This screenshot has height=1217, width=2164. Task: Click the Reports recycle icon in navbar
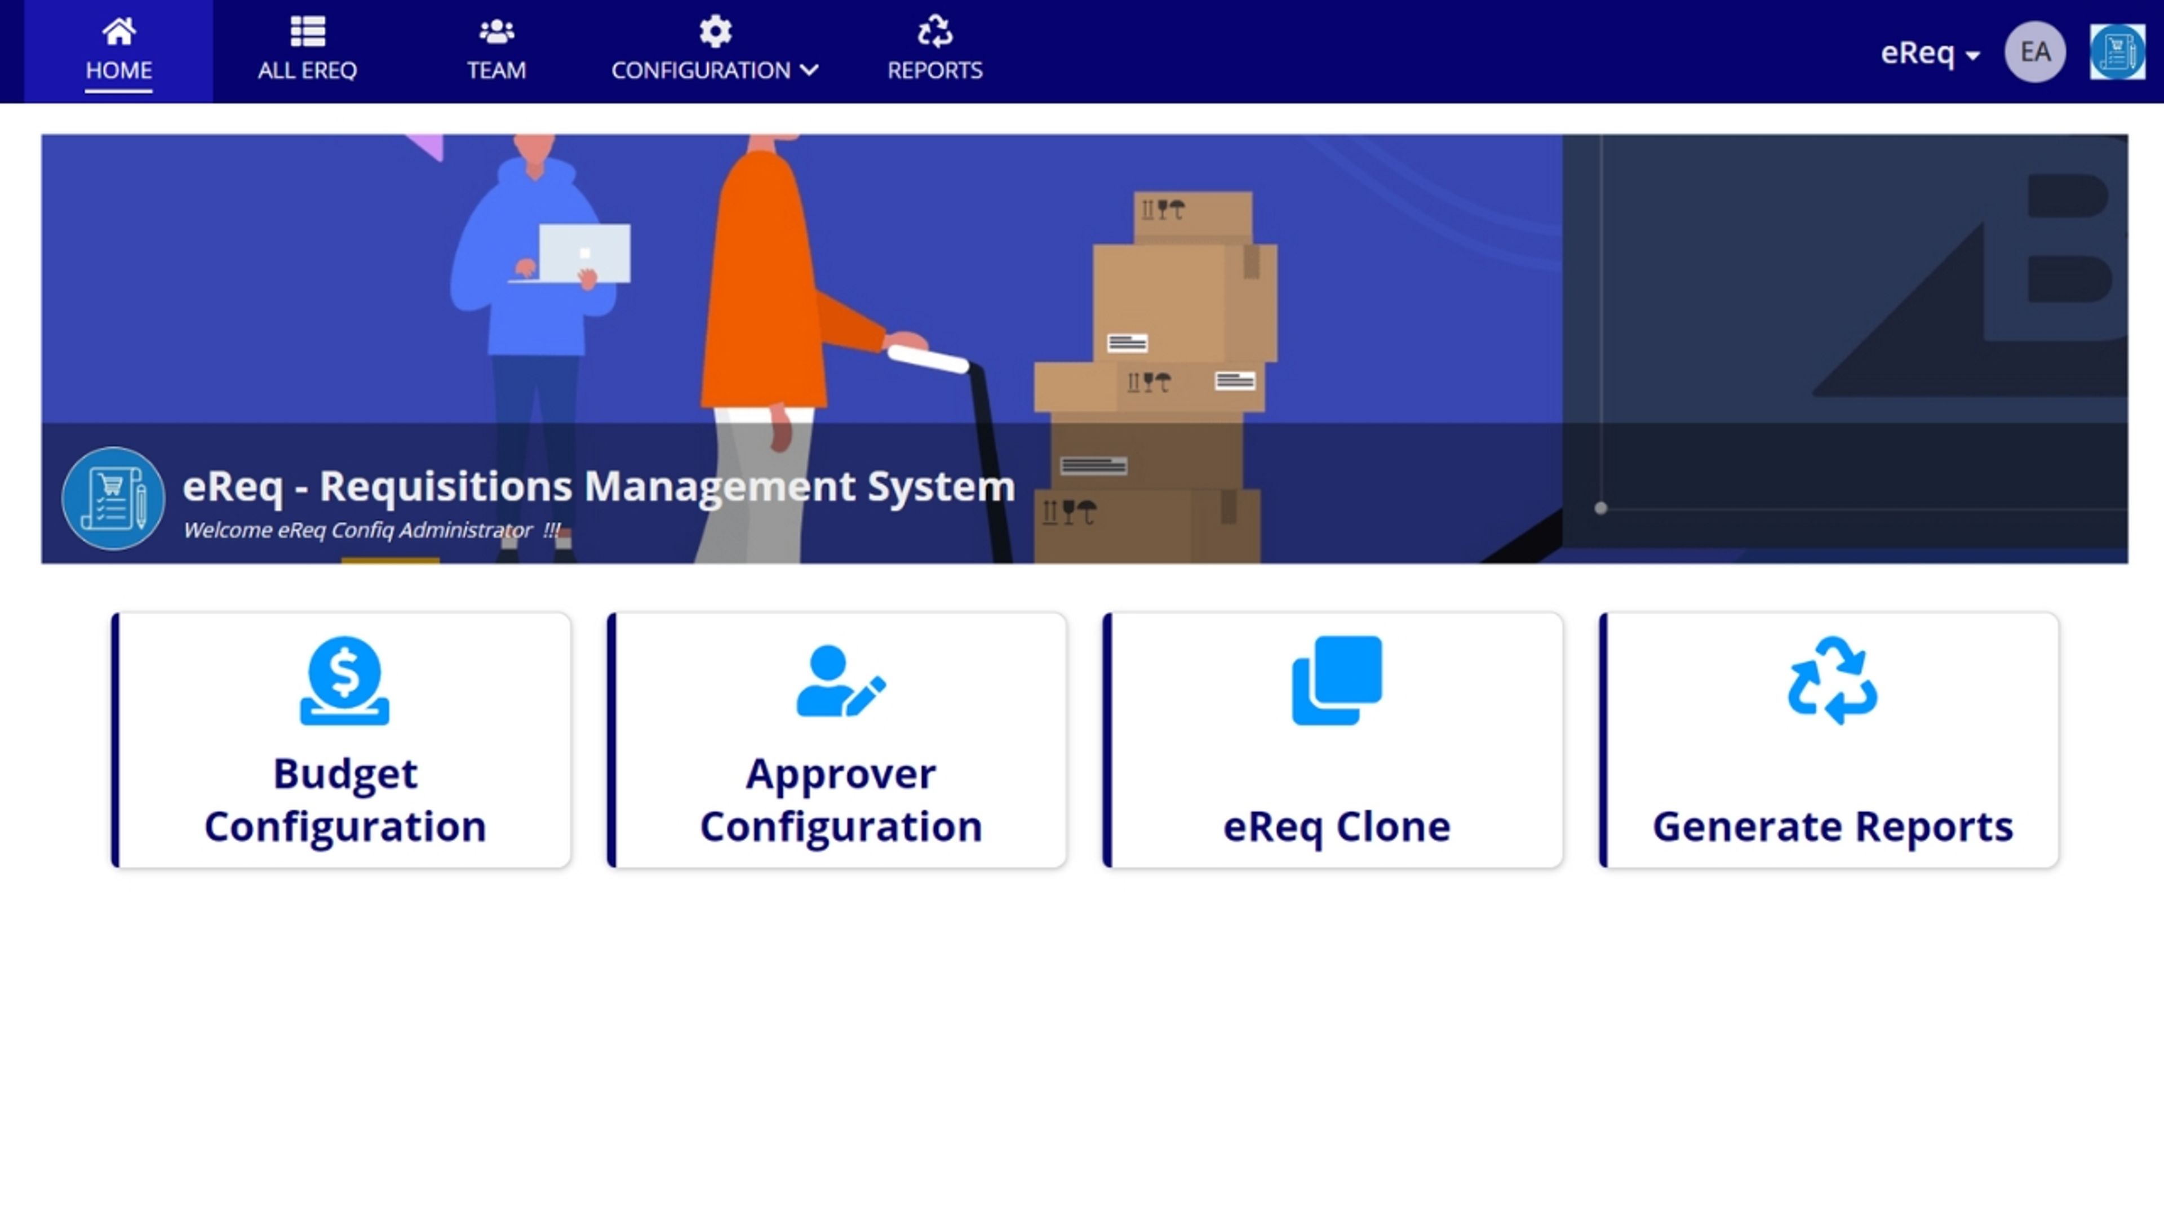point(935,32)
